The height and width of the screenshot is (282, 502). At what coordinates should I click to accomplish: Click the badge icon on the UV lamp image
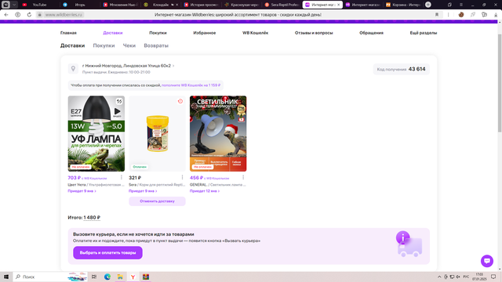[119, 101]
